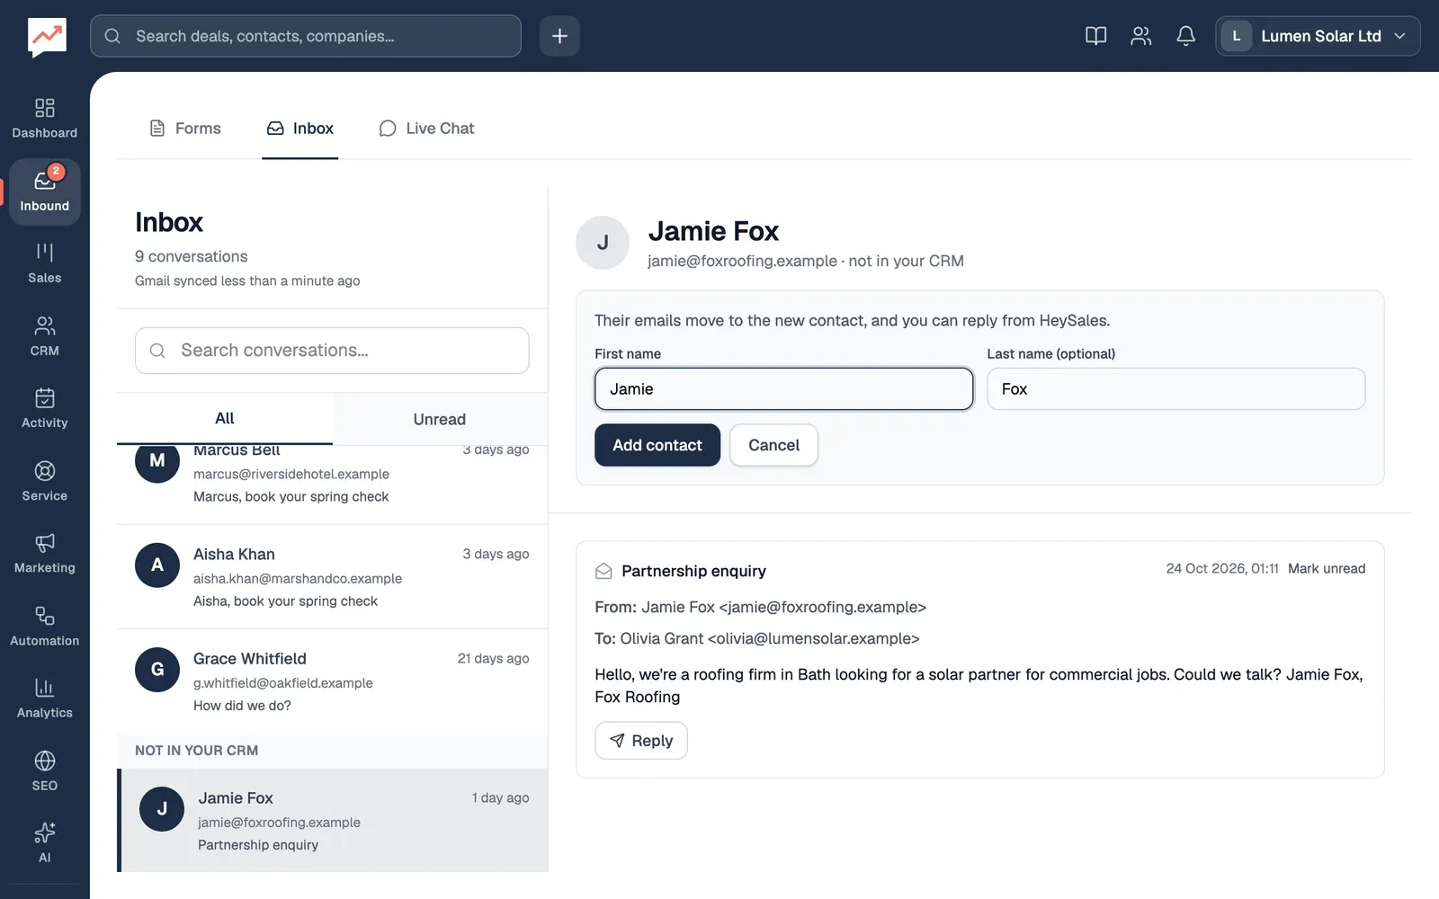Reply to the Partnership enquiry email

641,741
